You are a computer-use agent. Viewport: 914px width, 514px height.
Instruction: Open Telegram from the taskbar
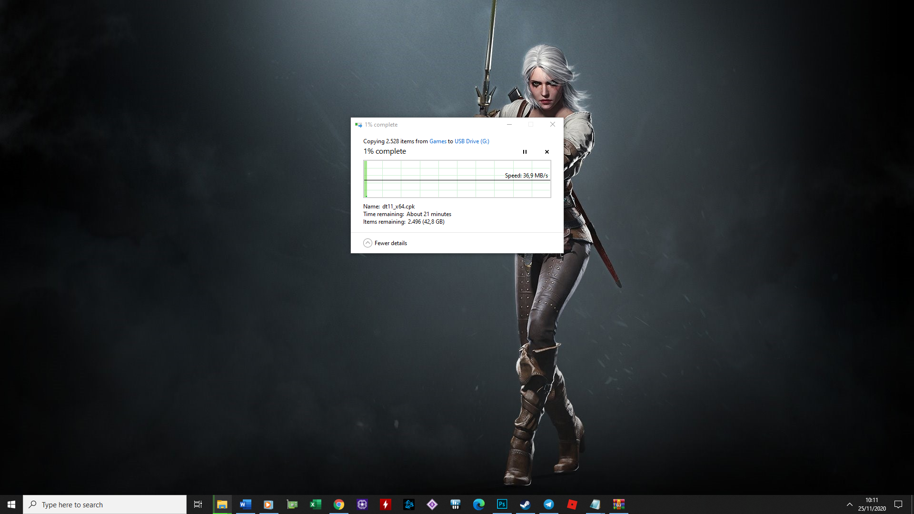tap(548, 504)
